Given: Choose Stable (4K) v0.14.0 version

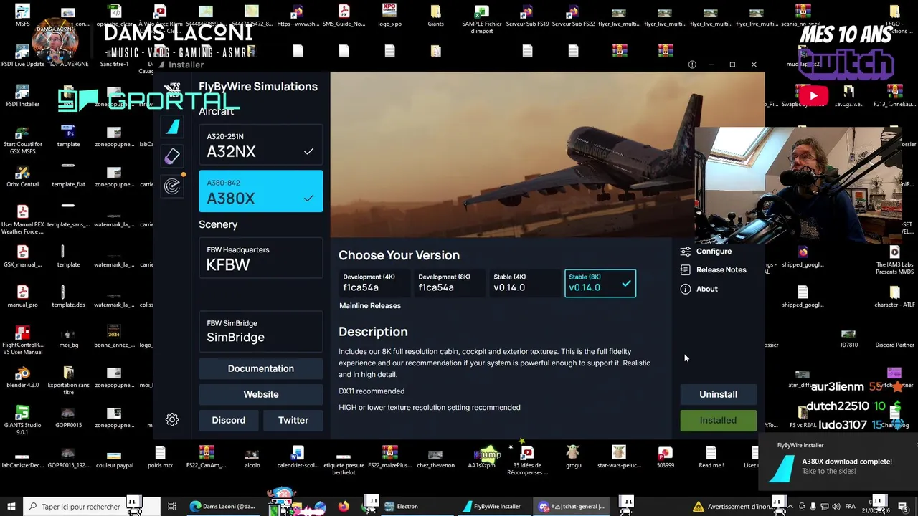Looking at the screenshot, I should [x=524, y=282].
